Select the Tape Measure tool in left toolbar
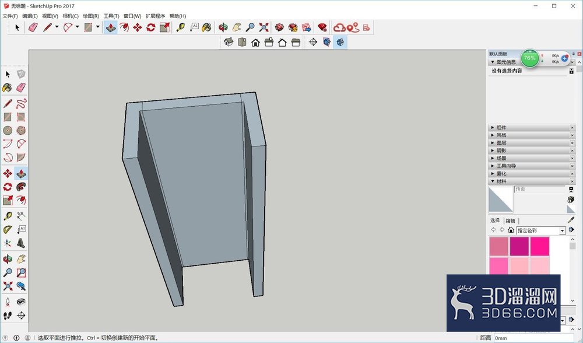Screen dimensions: 583x343 (8, 216)
